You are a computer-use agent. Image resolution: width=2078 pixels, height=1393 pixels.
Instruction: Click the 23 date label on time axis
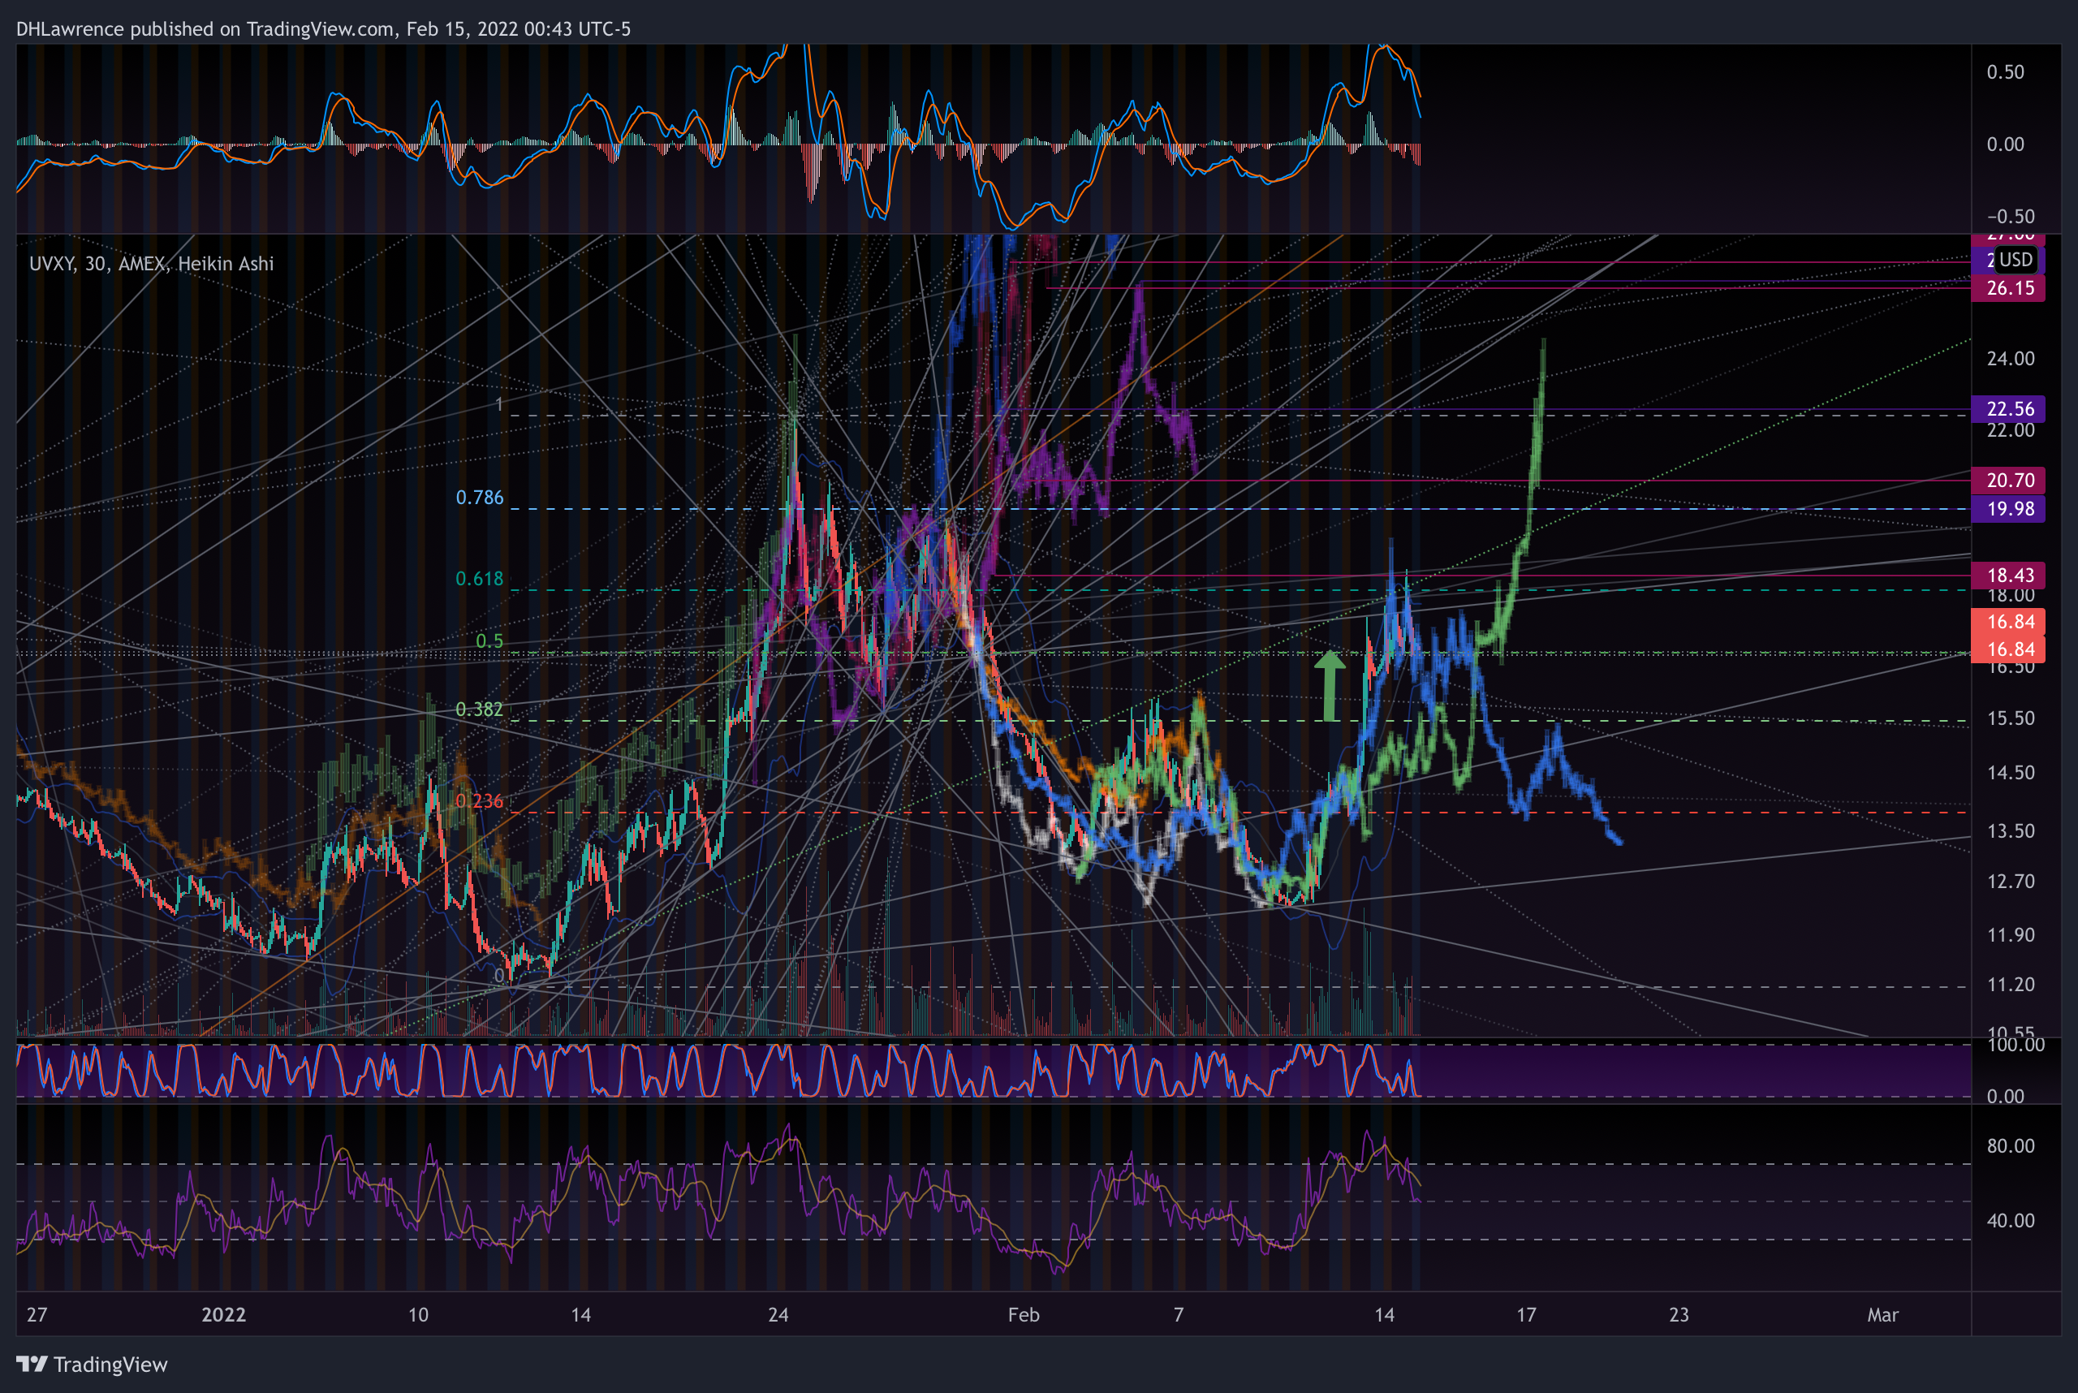click(1679, 1315)
